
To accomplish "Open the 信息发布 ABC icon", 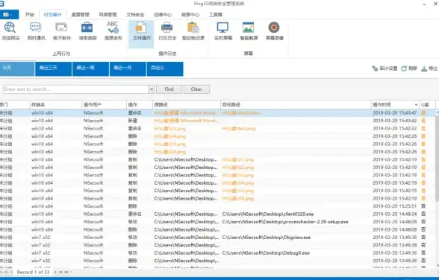I will click(113, 31).
